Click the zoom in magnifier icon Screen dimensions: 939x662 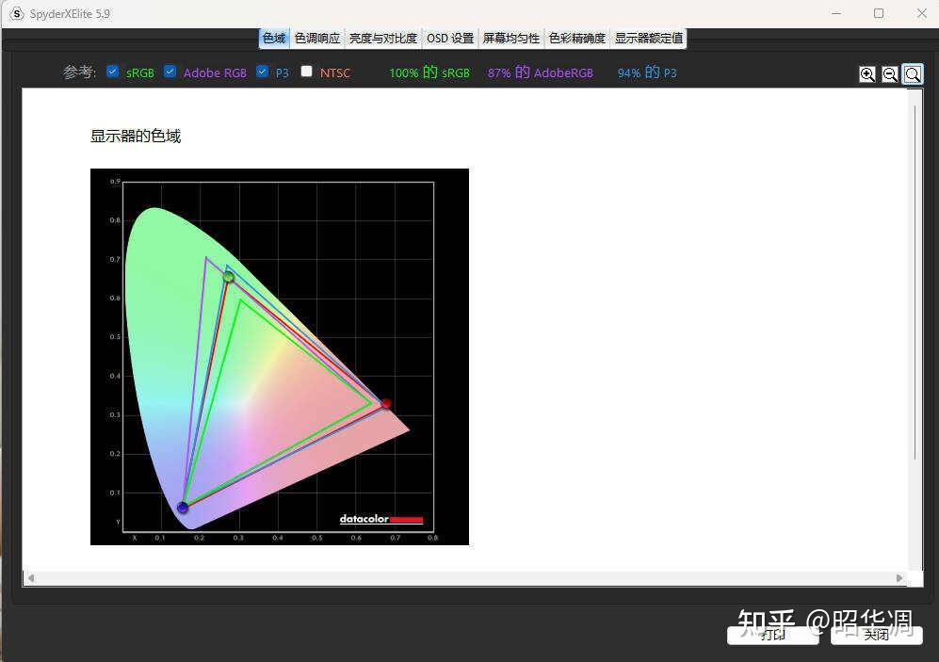click(x=867, y=74)
